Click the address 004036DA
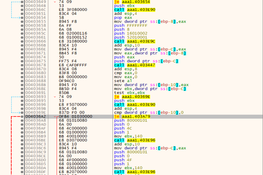 coord(36,168)
